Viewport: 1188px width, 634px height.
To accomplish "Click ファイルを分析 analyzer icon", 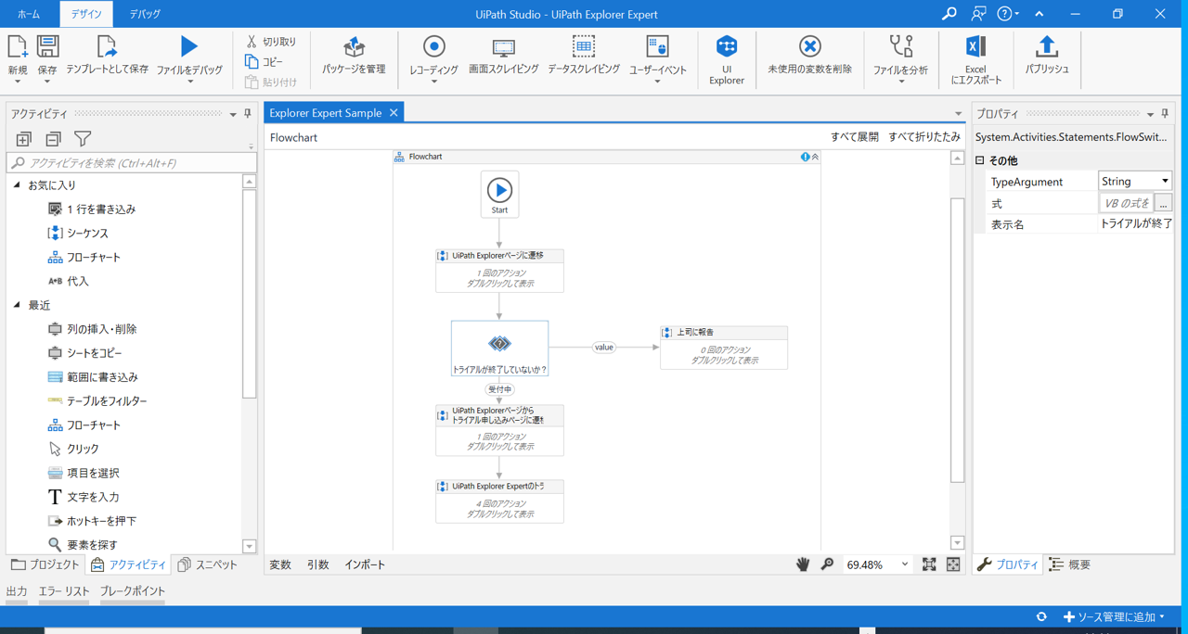I will [x=900, y=46].
